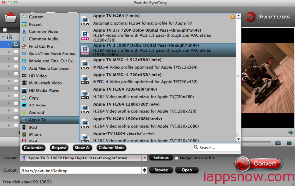Click the Show All button
295x186 pixels.
pyautogui.click(x=83, y=148)
